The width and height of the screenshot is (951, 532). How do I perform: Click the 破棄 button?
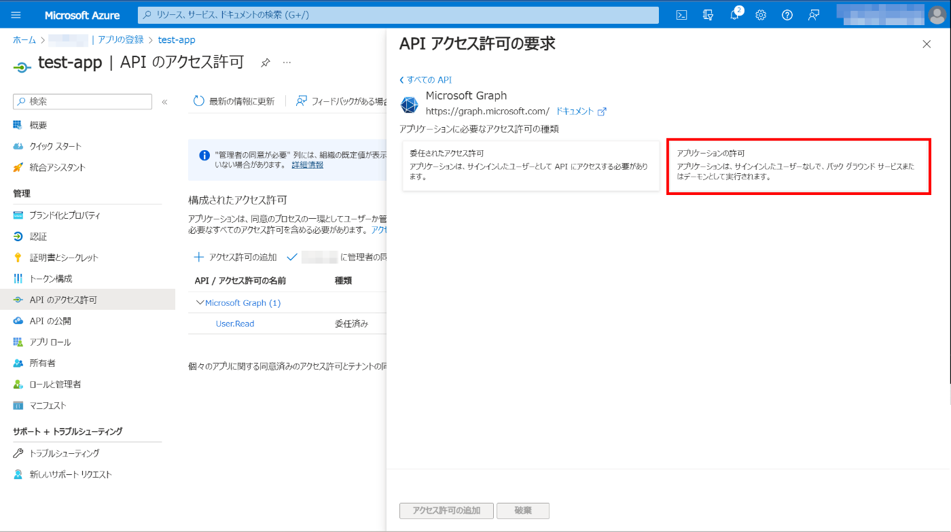pyautogui.click(x=523, y=511)
